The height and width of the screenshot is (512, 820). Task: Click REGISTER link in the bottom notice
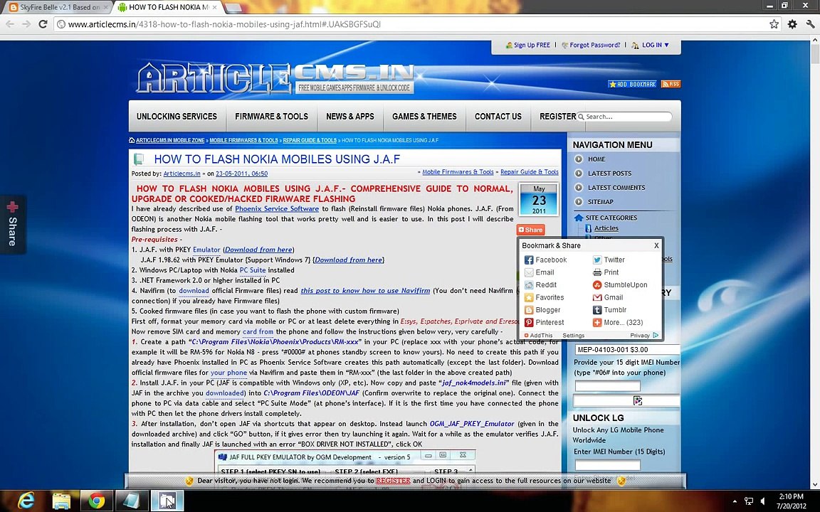pos(393,481)
